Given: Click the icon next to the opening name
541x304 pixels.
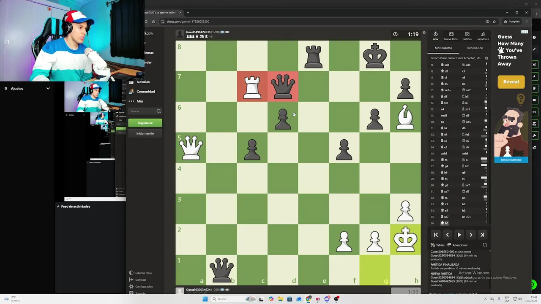Looking at the screenshot, I should [x=486, y=58].
